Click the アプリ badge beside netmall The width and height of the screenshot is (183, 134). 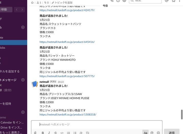click(x=53, y=82)
